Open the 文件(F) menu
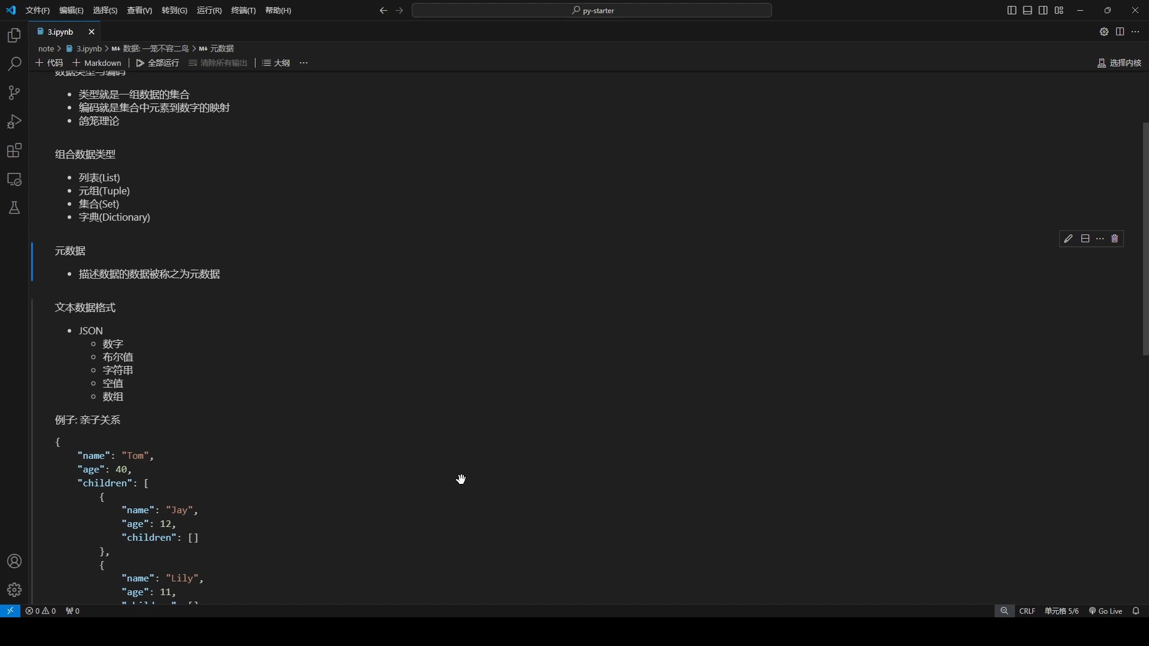The width and height of the screenshot is (1149, 646). click(38, 10)
